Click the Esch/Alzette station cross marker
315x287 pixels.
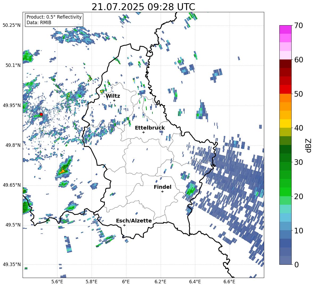coord(124,225)
